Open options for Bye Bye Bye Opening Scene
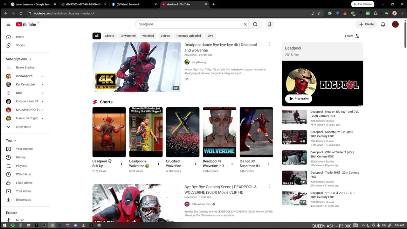 click(x=269, y=186)
